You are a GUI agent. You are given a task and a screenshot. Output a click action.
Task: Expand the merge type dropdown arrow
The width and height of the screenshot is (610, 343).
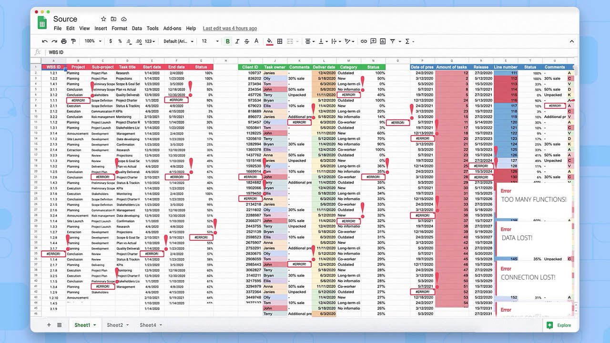click(297, 41)
